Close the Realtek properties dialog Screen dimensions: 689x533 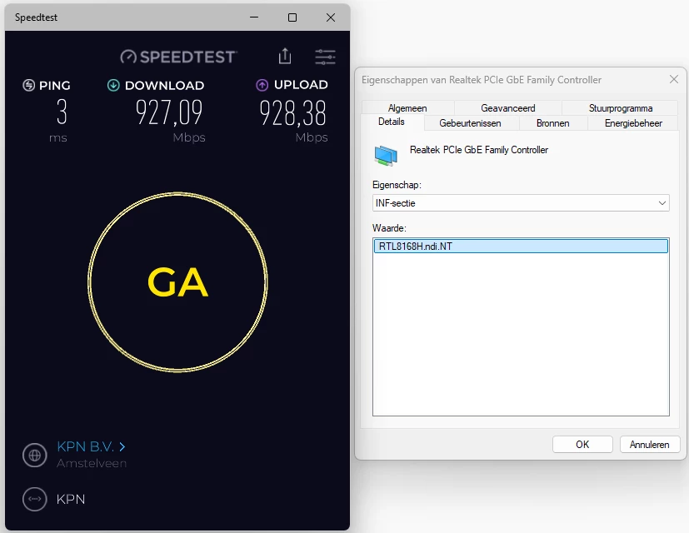coord(674,79)
